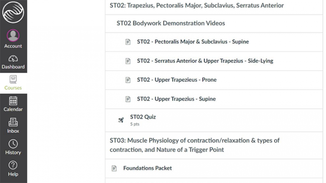Open ST02 Pectoralis Major & Subclavius - Supine
Image resolution: width=326 pixels, height=183 pixels.
pos(193,42)
